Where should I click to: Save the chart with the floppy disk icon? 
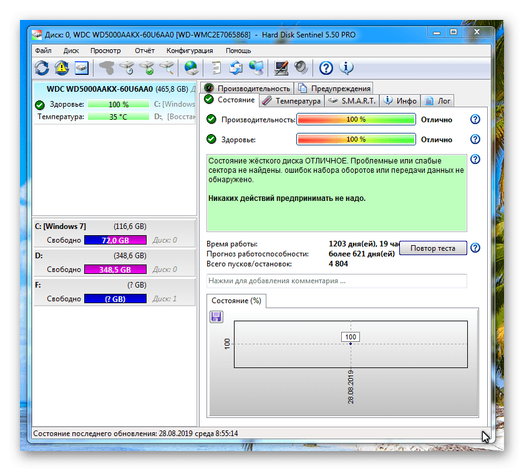pos(216,317)
